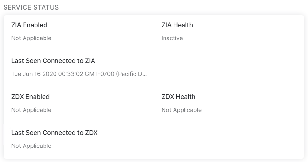Click the ZIA last seen timestamp value
This screenshot has height=162, width=308.
point(79,74)
